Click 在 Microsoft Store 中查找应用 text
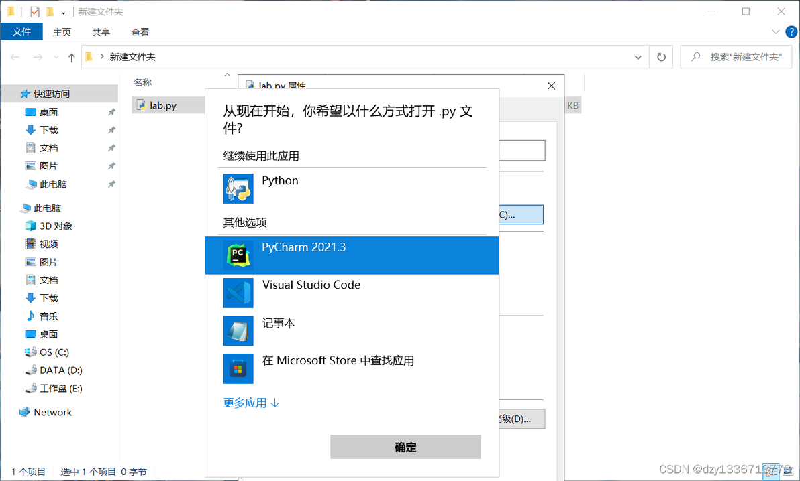Screen dimensions: 800x481 coord(338,360)
